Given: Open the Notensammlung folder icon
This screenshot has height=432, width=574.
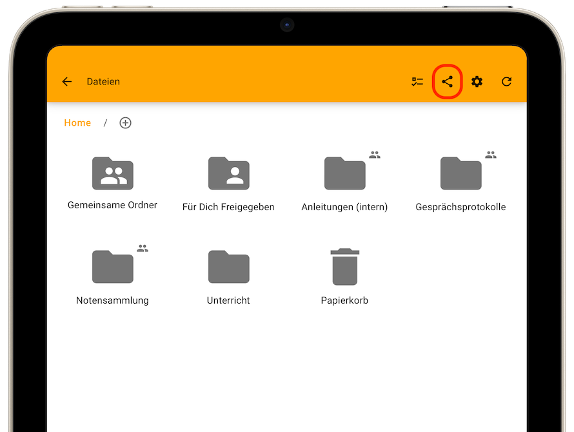Looking at the screenshot, I should (112, 267).
